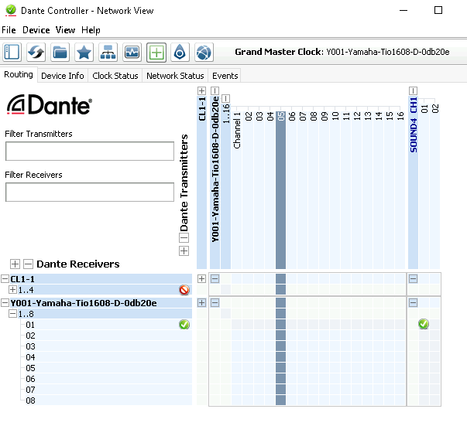Collapse the Y001-Yamaha-Tio1608 receiver device
The image size is (467, 426).
tap(5, 303)
